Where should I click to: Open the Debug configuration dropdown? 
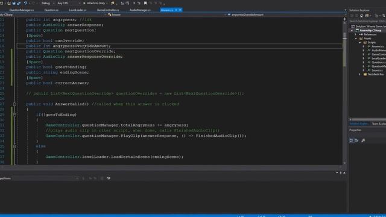pyautogui.click(x=48, y=3)
